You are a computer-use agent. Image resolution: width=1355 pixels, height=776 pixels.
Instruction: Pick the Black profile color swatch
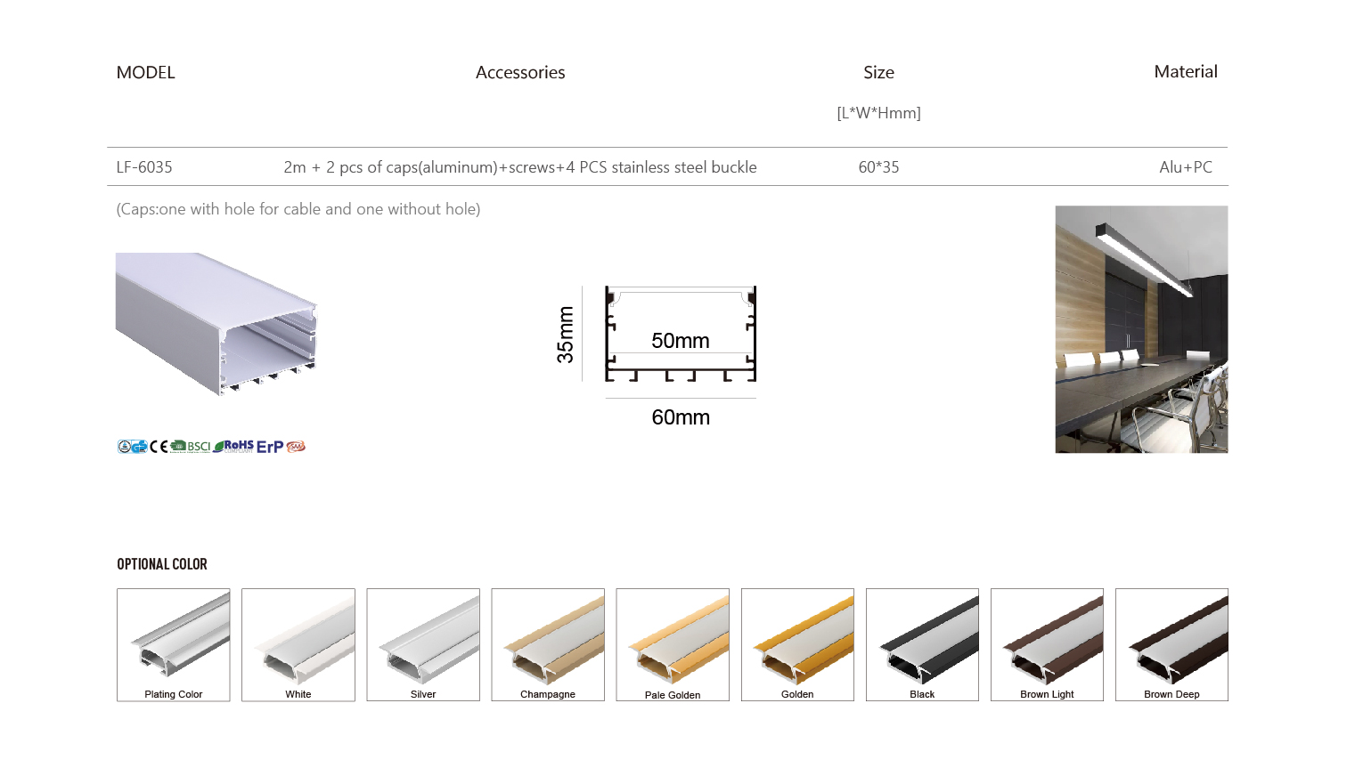[922, 645]
